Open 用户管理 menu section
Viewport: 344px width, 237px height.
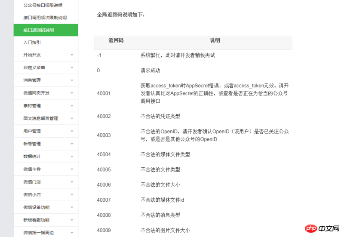pos(32,131)
